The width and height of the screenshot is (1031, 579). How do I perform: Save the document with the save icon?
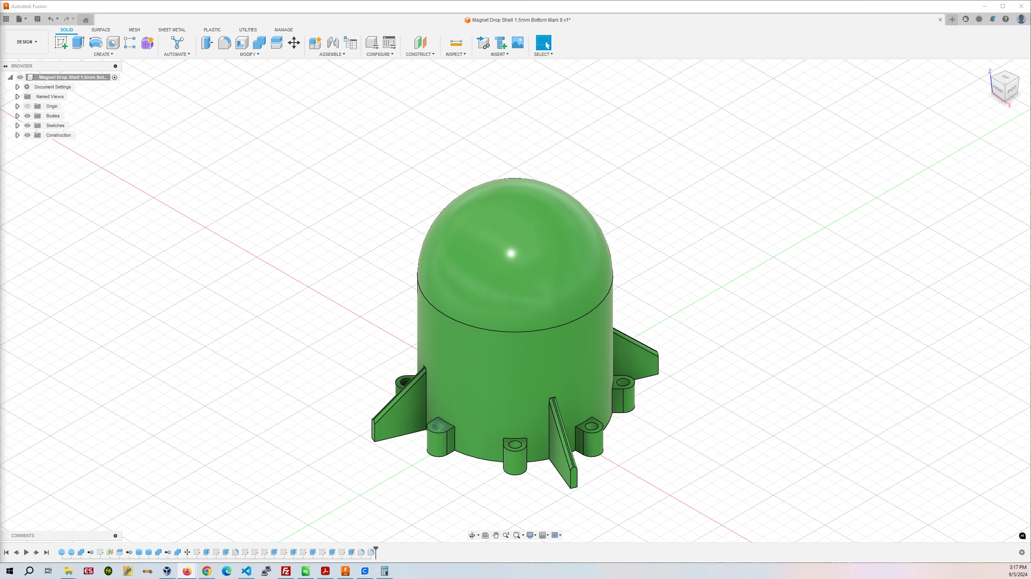tap(37, 19)
